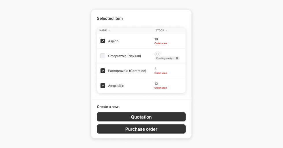
Task: Uncheck the Aspirin checkbox
Action: point(103,41)
